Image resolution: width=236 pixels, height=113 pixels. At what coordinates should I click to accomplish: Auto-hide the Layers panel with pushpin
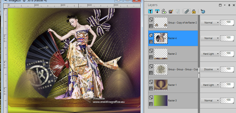[x=229, y=5]
